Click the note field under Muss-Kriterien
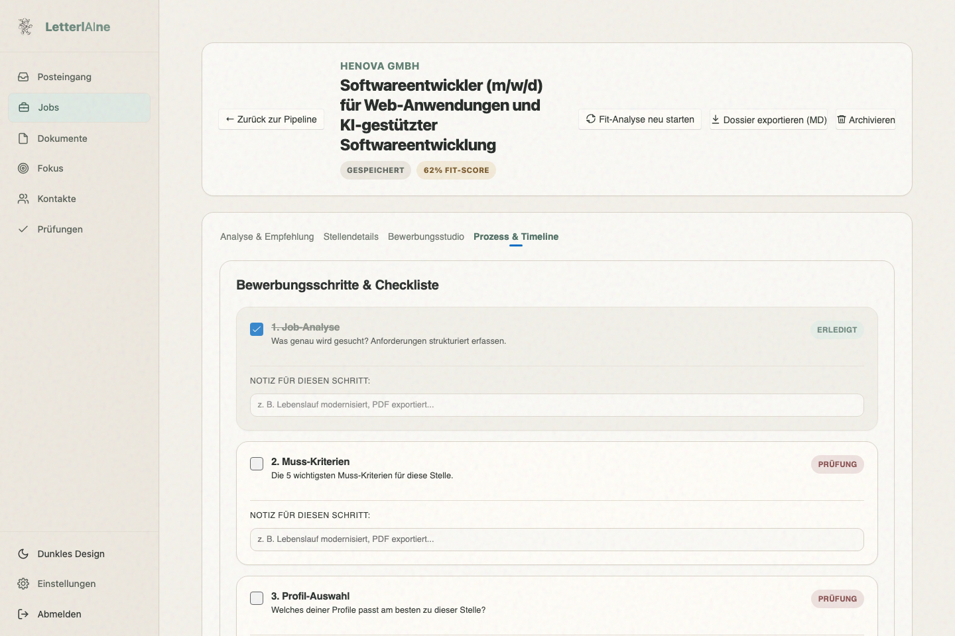Viewport: 955px width, 636px height. (557, 539)
